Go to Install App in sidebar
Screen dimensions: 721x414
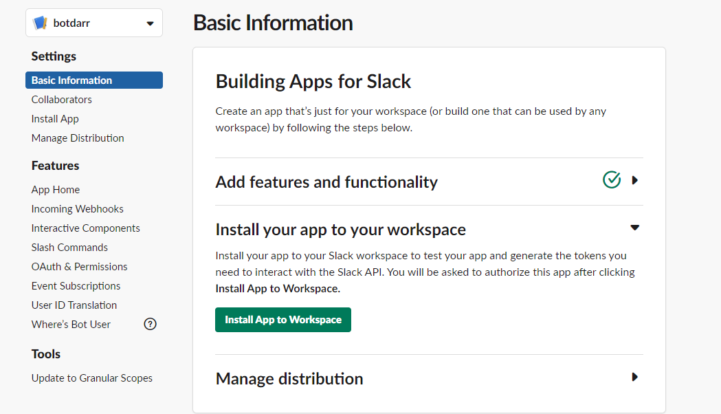[x=55, y=119]
